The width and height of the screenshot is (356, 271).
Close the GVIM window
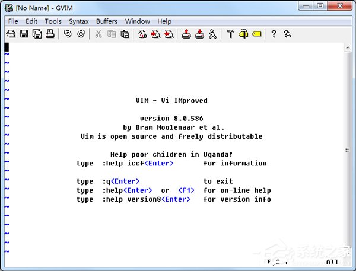(x=339, y=6)
